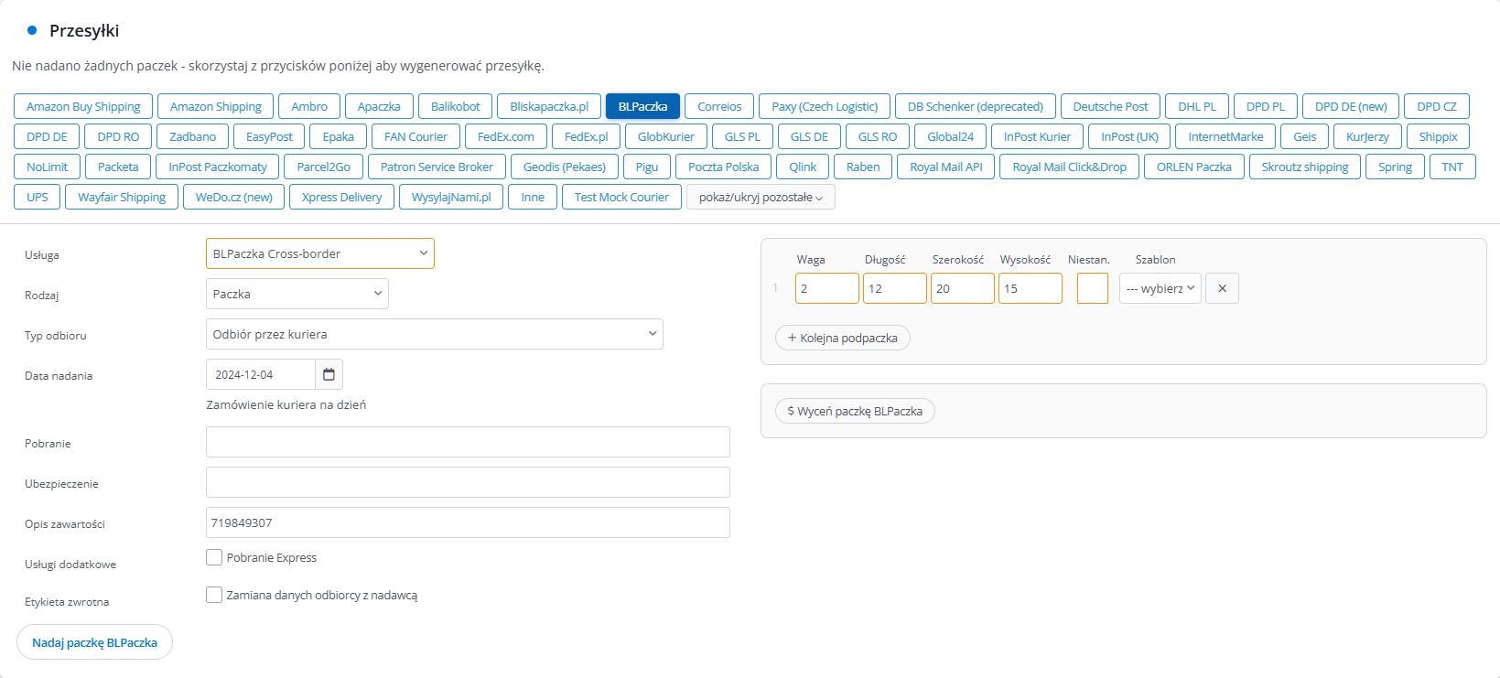
Task: Remove subpackage with the X button
Action: (1222, 288)
